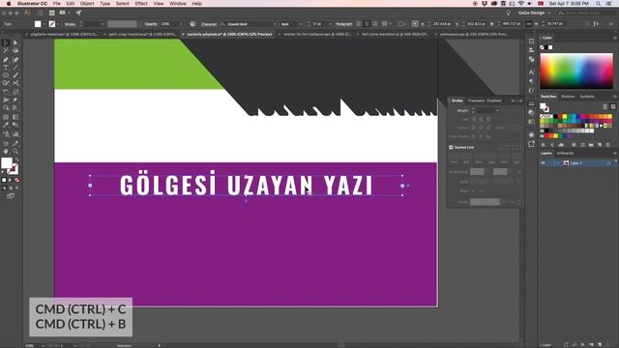Switch to the Gradient tab
The height and width of the screenshot is (348, 619).
pyautogui.click(x=494, y=101)
